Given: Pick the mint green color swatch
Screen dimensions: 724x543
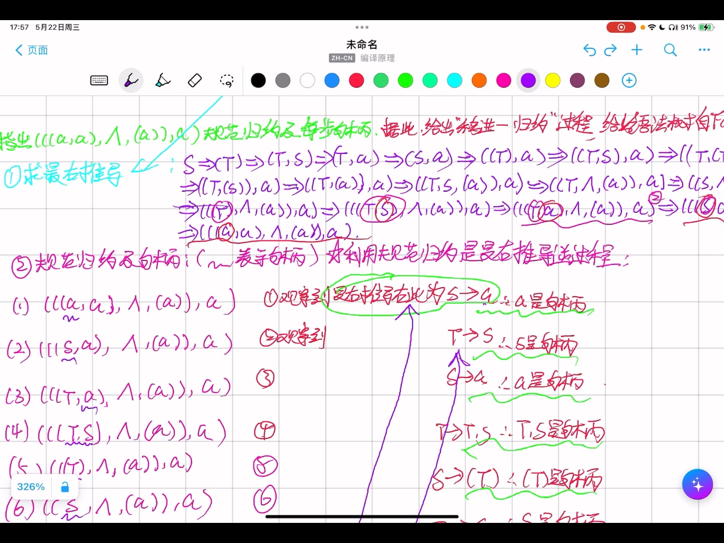Looking at the screenshot, I should (x=430, y=80).
